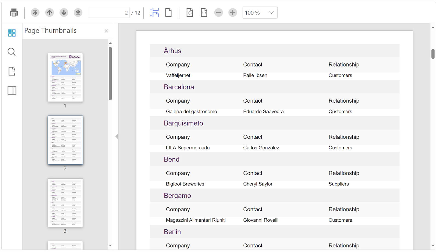Switch to continuous scroll mode
This screenshot has height=252, width=438.
point(155,13)
